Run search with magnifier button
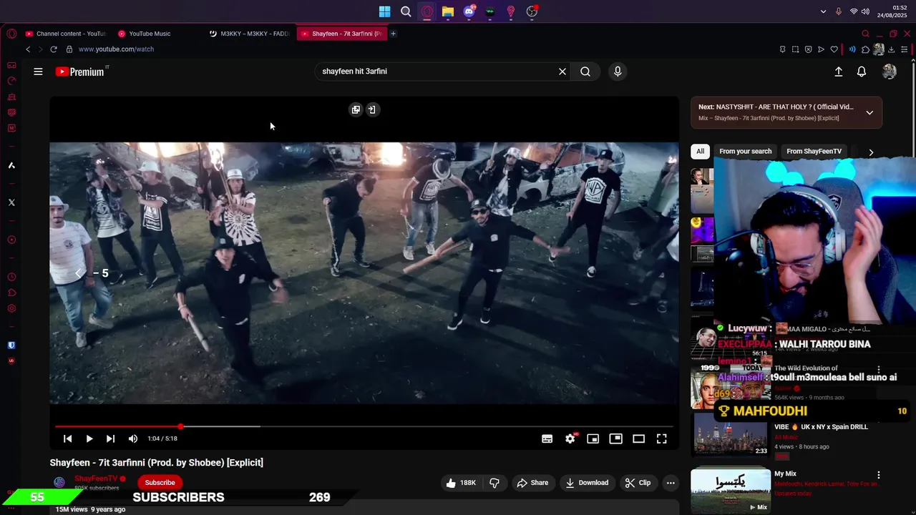The image size is (916, 515). (x=585, y=72)
